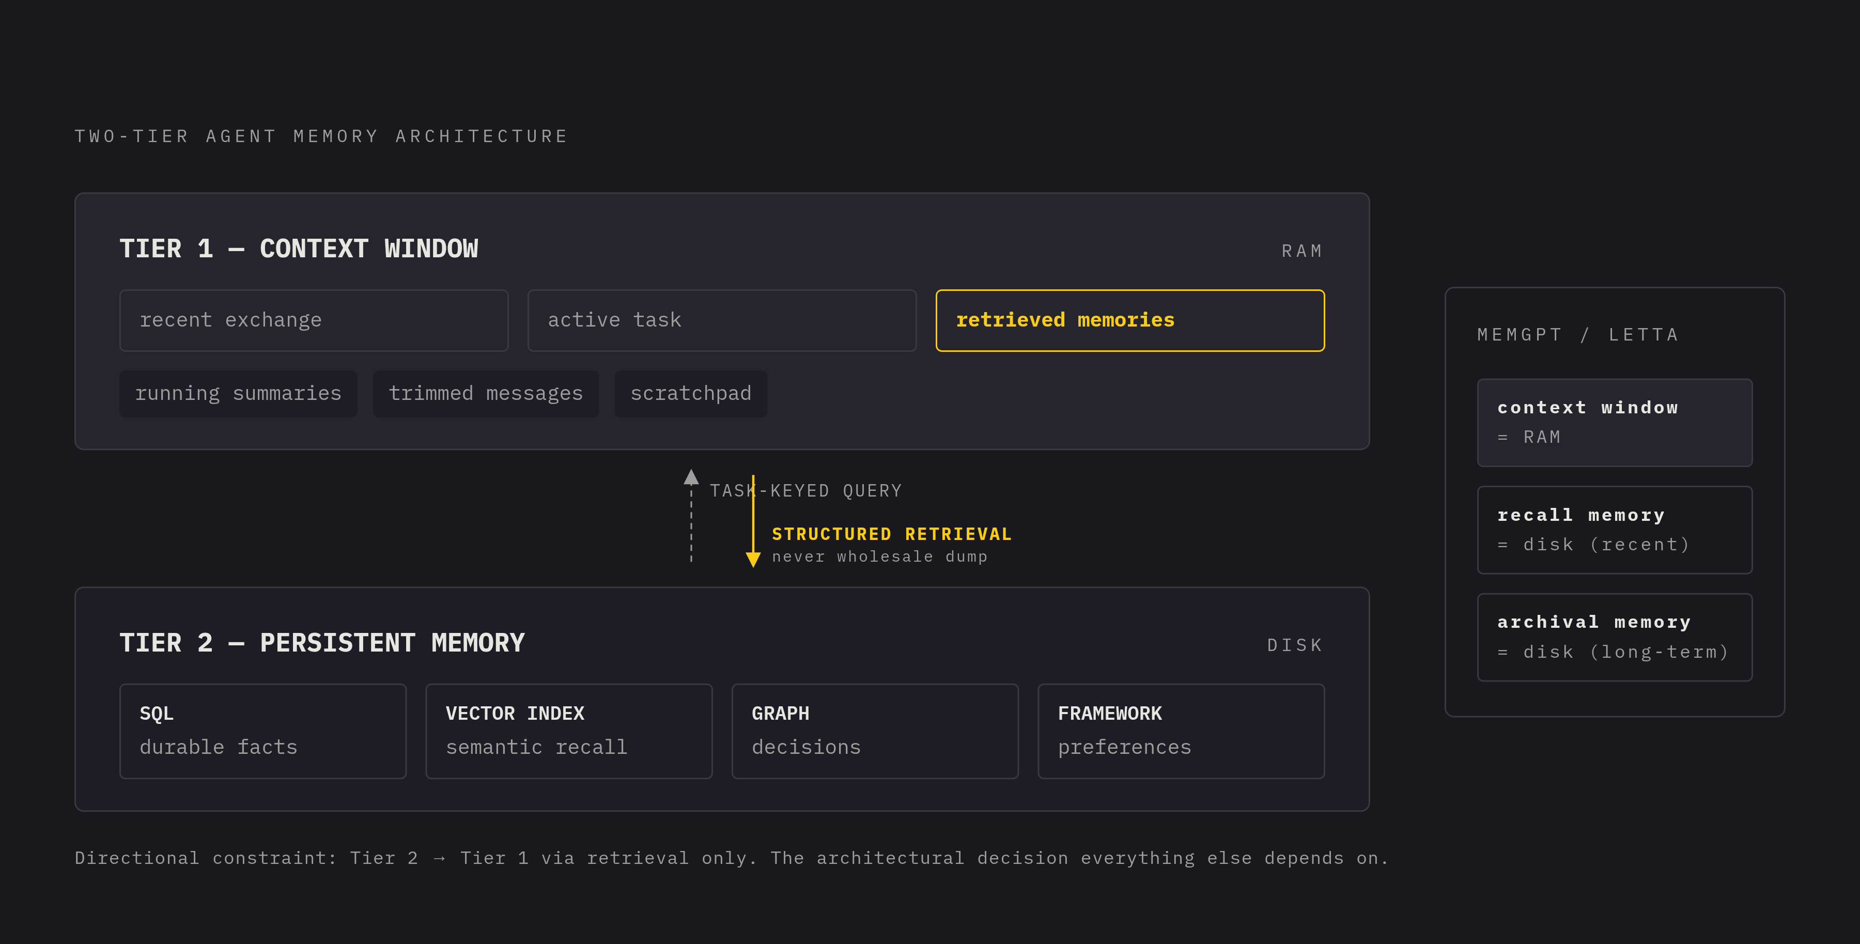Click the 'TIER 1 — CONTEXT WINDOW' heading
Viewport: 1860px width, 944px height.
(x=299, y=249)
